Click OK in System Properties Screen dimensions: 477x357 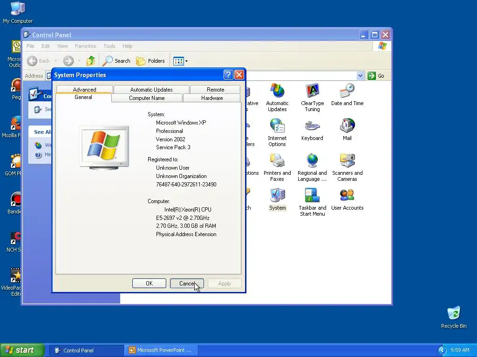149,283
